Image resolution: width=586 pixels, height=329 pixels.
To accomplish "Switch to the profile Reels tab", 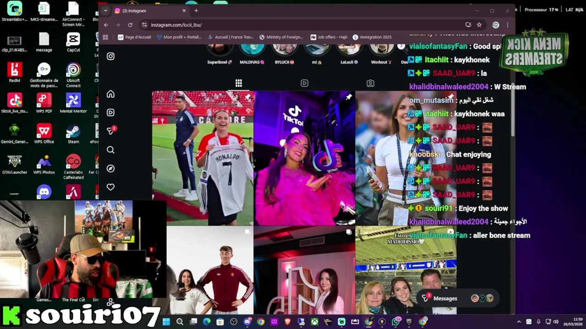I will [304, 83].
